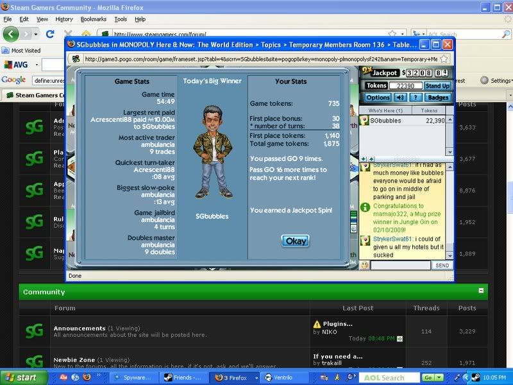
Task: Open the chat emoticon smiley picker
Action: [364, 265]
